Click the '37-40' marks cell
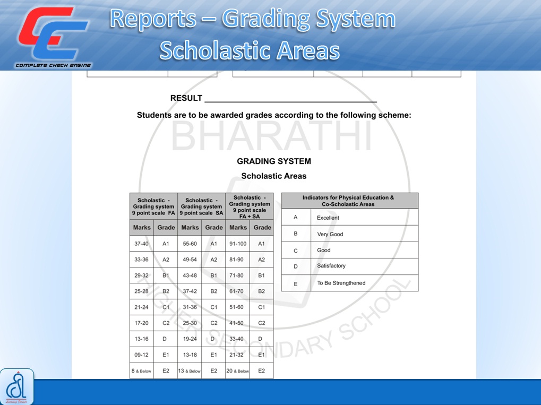Image resolution: width=541 pixels, height=405 pixels. tap(141, 244)
